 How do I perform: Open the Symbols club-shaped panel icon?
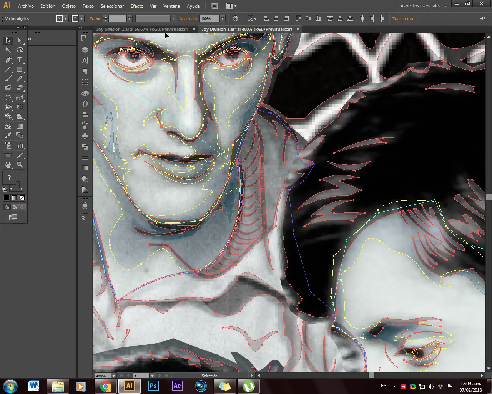(85, 136)
